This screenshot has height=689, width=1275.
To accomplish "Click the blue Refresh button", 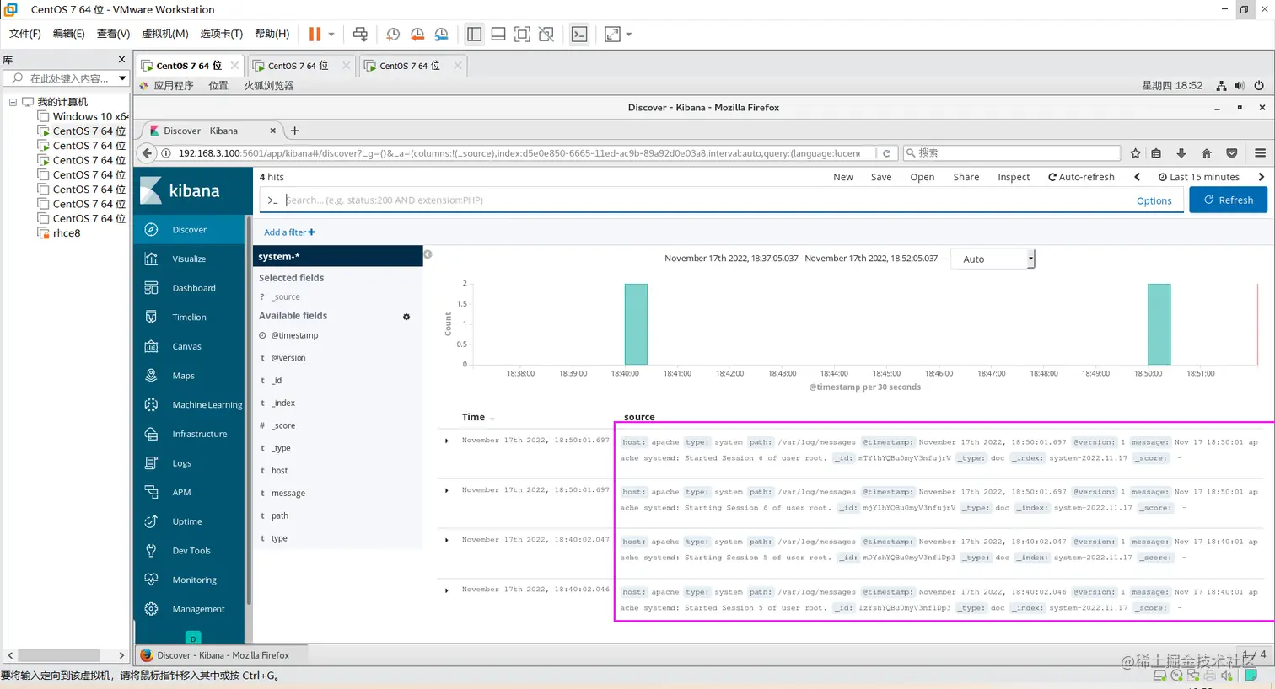I will [1228, 200].
